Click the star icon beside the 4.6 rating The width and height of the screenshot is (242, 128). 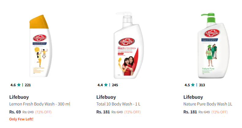click(x=19, y=85)
